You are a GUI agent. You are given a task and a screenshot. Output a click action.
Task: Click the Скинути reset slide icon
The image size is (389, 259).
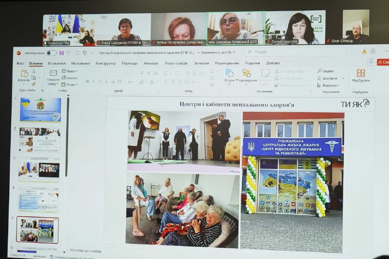coord(71,78)
